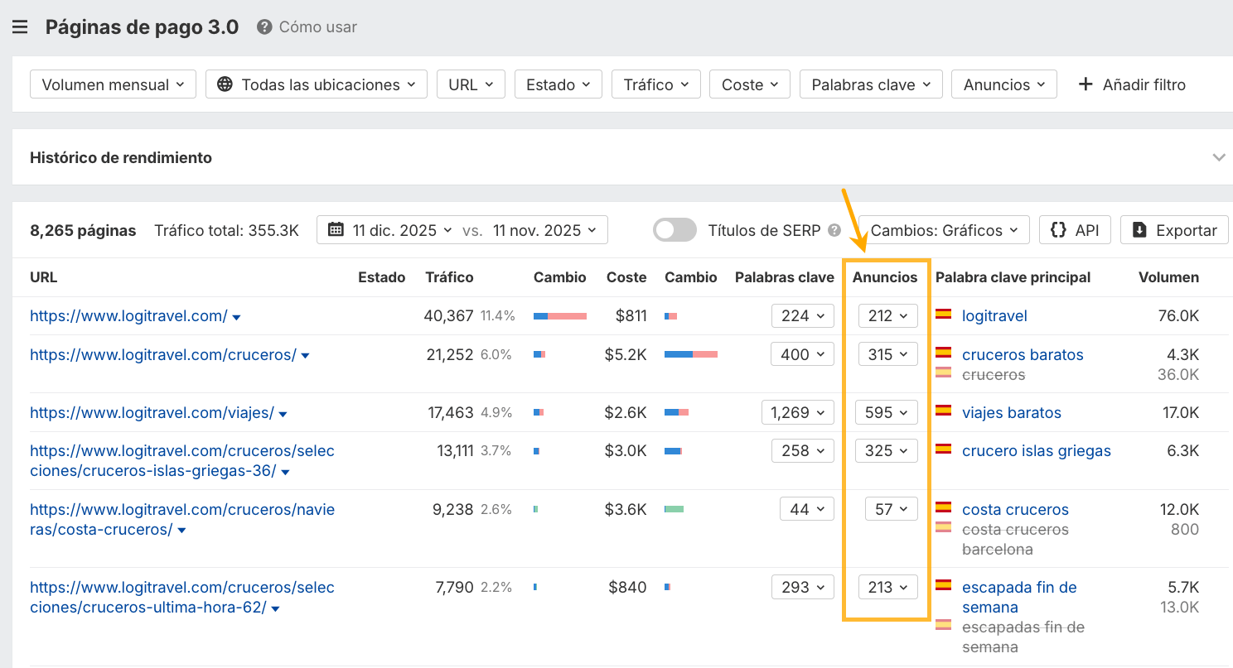Click the "cruceros baratos" keyword link
The height and width of the screenshot is (668, 1233).
[x=1023, y=354]
